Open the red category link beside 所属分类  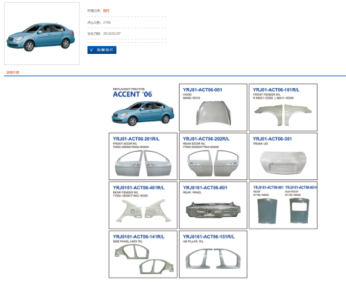pyautogui.click(x=106, y=11)
